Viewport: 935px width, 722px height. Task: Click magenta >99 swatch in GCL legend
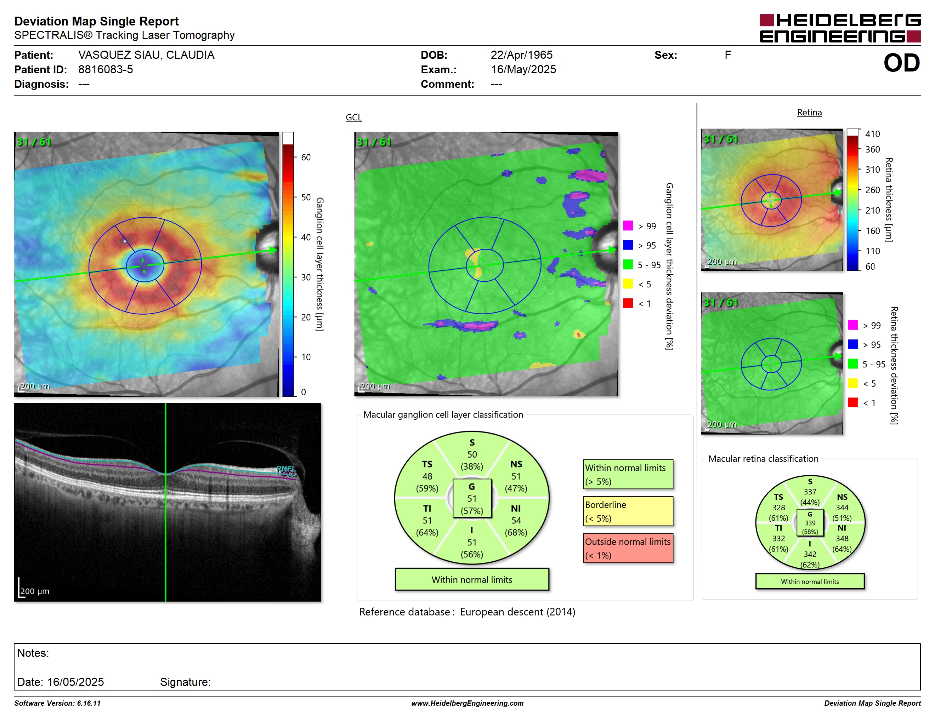(x=628, y=226)
